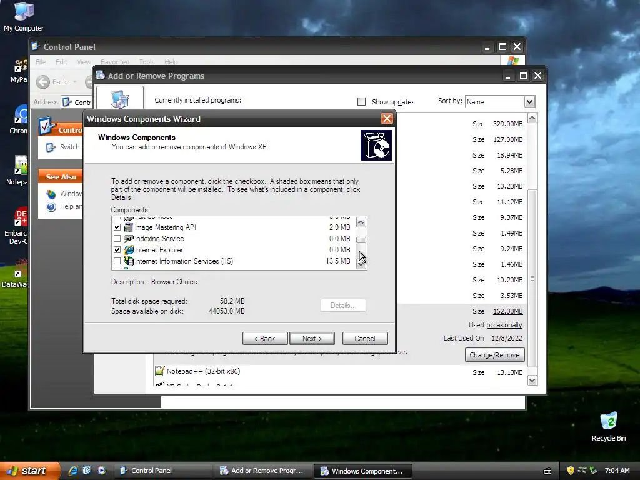Click the Back arrow icon in Control Panel

tap(43, 82)
